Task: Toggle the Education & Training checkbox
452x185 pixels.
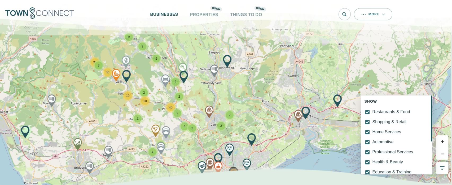Action: click(367, 172)
